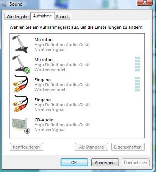
Task: Select the first Mikrofon device icon
Action: [x=20, y=44]
